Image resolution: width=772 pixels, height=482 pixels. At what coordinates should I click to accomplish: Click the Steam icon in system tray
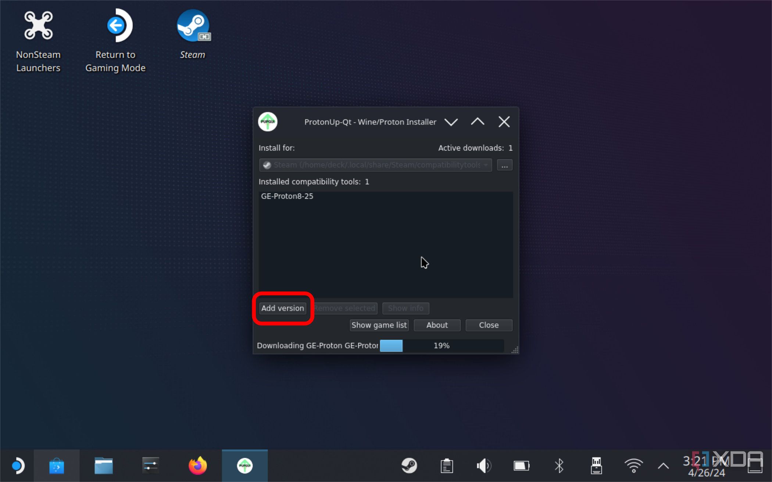click(x=409, y=465)
